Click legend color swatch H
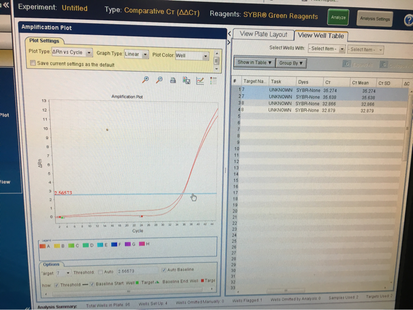This screenshot has height=310, width=413. tap(142, 244)
